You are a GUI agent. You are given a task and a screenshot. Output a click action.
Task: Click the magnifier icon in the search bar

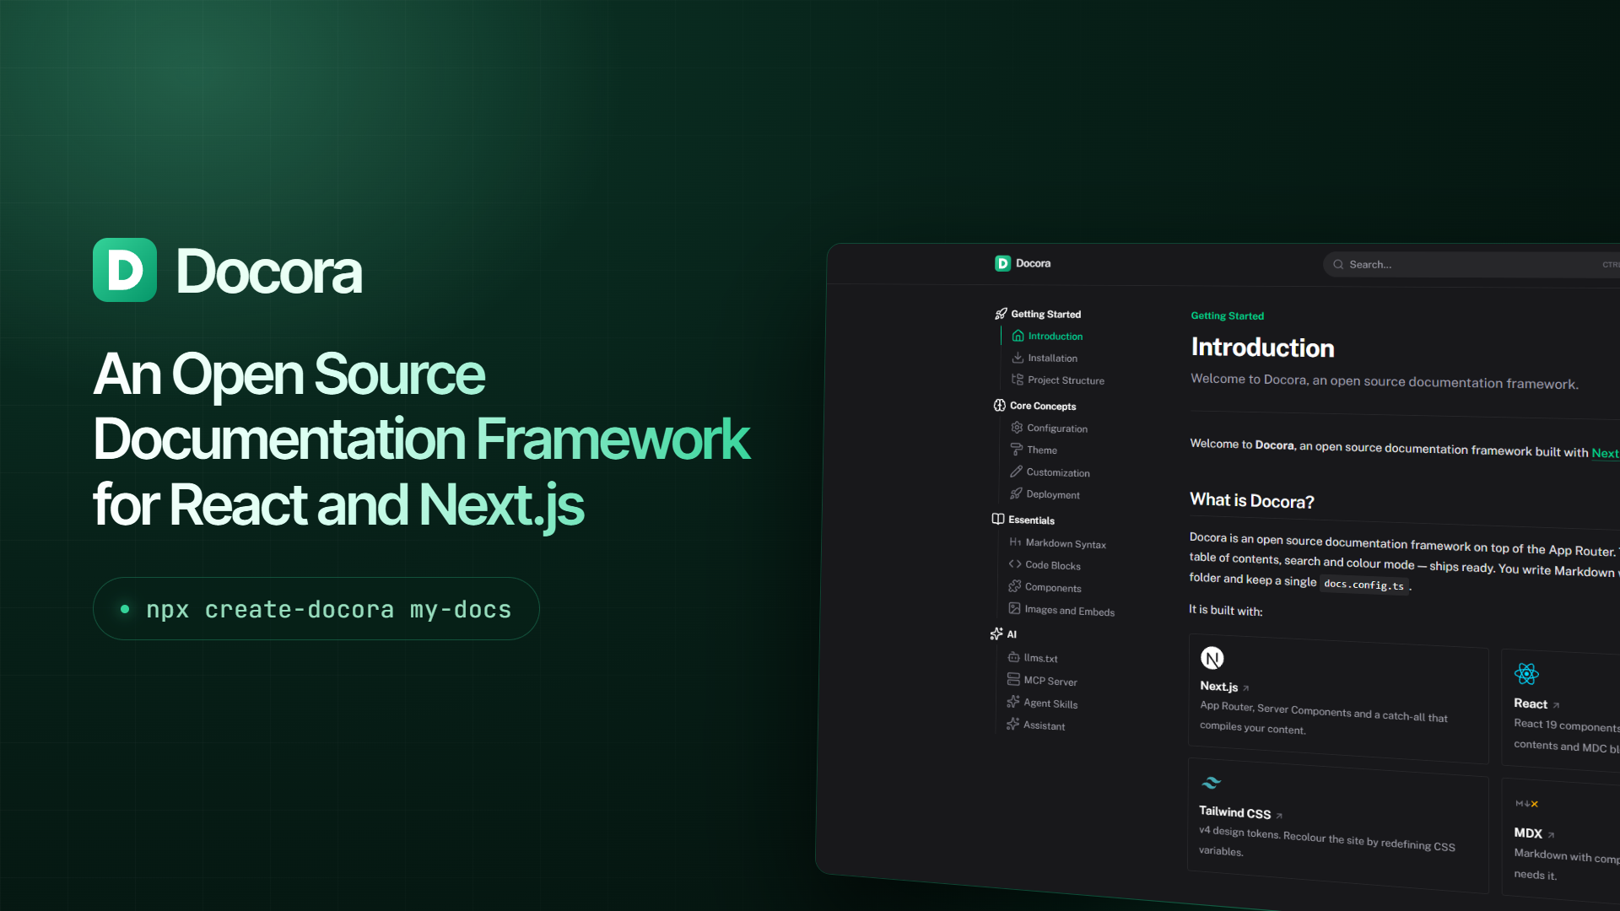[x=1338, y=264]
